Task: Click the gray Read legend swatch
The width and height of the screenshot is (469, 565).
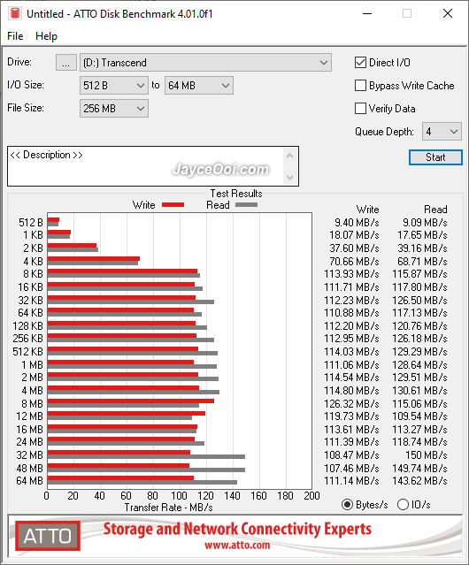Action: (x=246, y=204)
